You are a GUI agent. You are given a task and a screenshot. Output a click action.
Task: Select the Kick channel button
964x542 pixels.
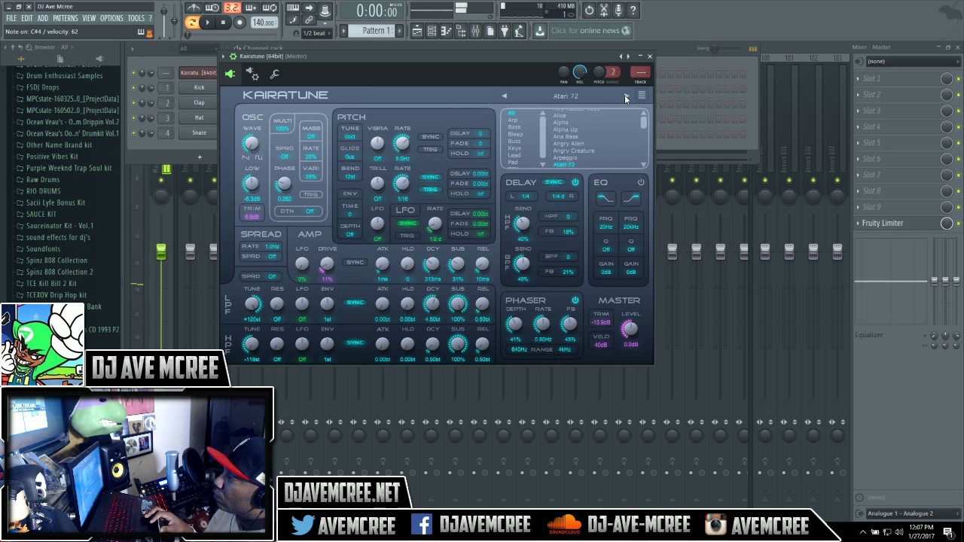coord(199,87)
